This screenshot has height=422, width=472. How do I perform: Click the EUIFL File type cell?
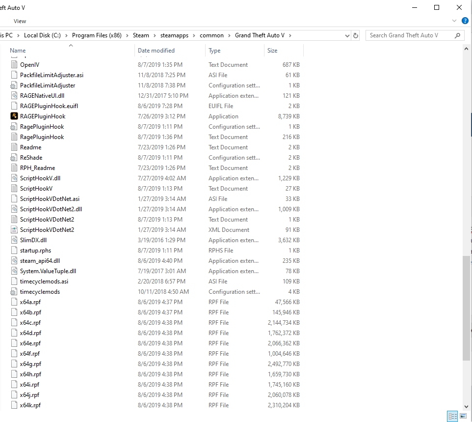pos(221,106)
